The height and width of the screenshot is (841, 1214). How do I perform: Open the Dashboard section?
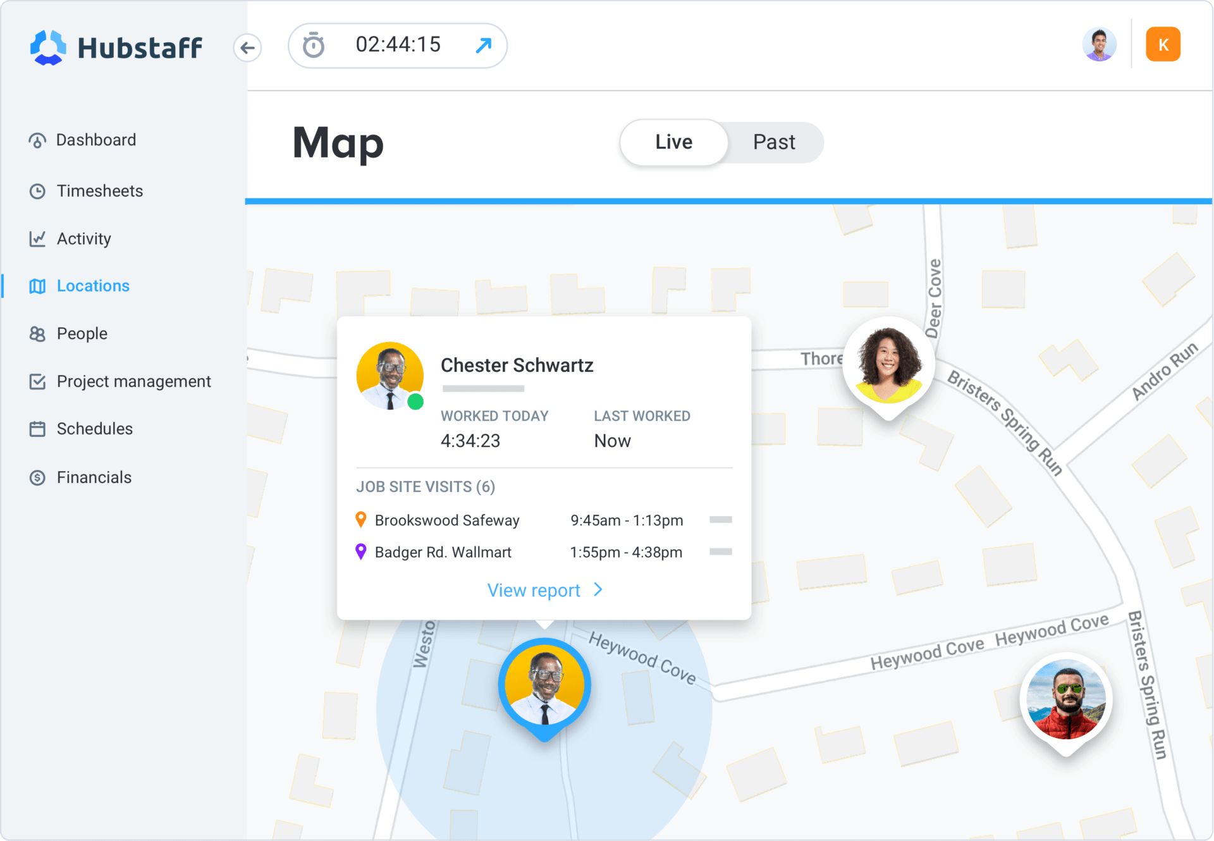[x=96, y=140]
